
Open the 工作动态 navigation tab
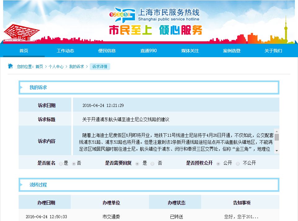pyautogui.click(x=65, y=51)
